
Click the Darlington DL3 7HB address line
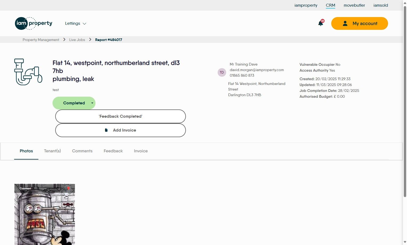click(245, 95)
